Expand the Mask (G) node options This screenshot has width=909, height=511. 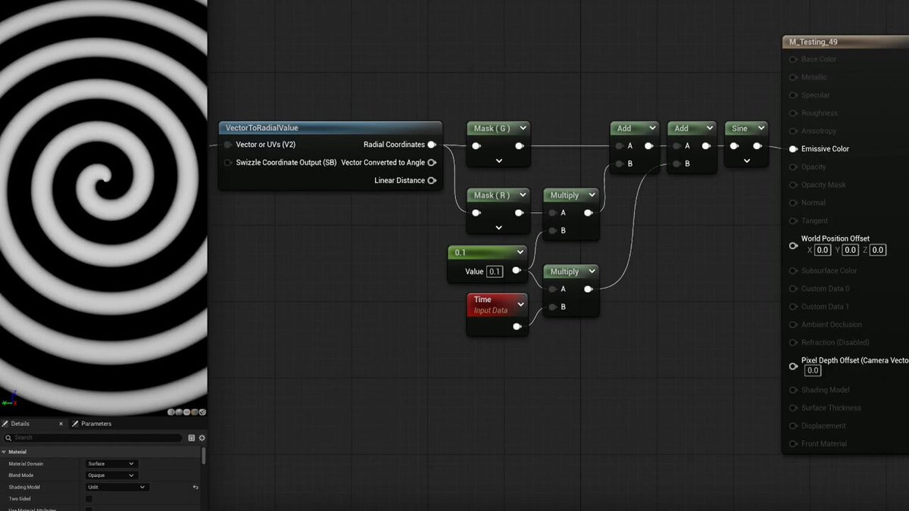point(498,160)
